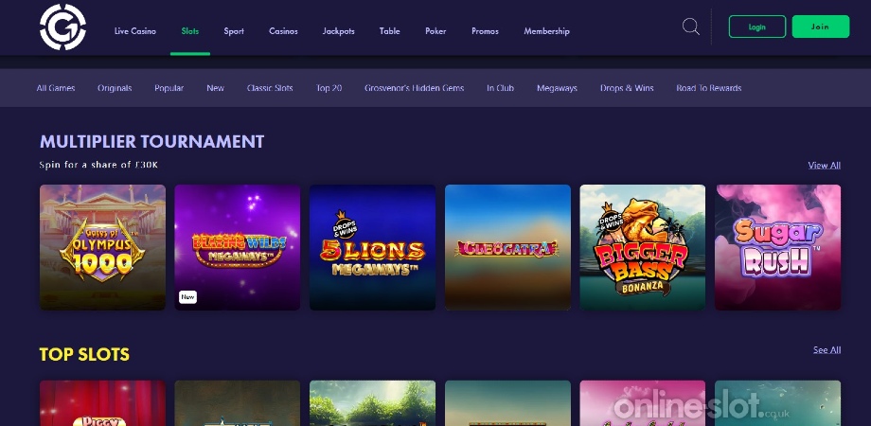Select the Classic Slots filter tab
The image size is (871, 426).
[270, 88]
